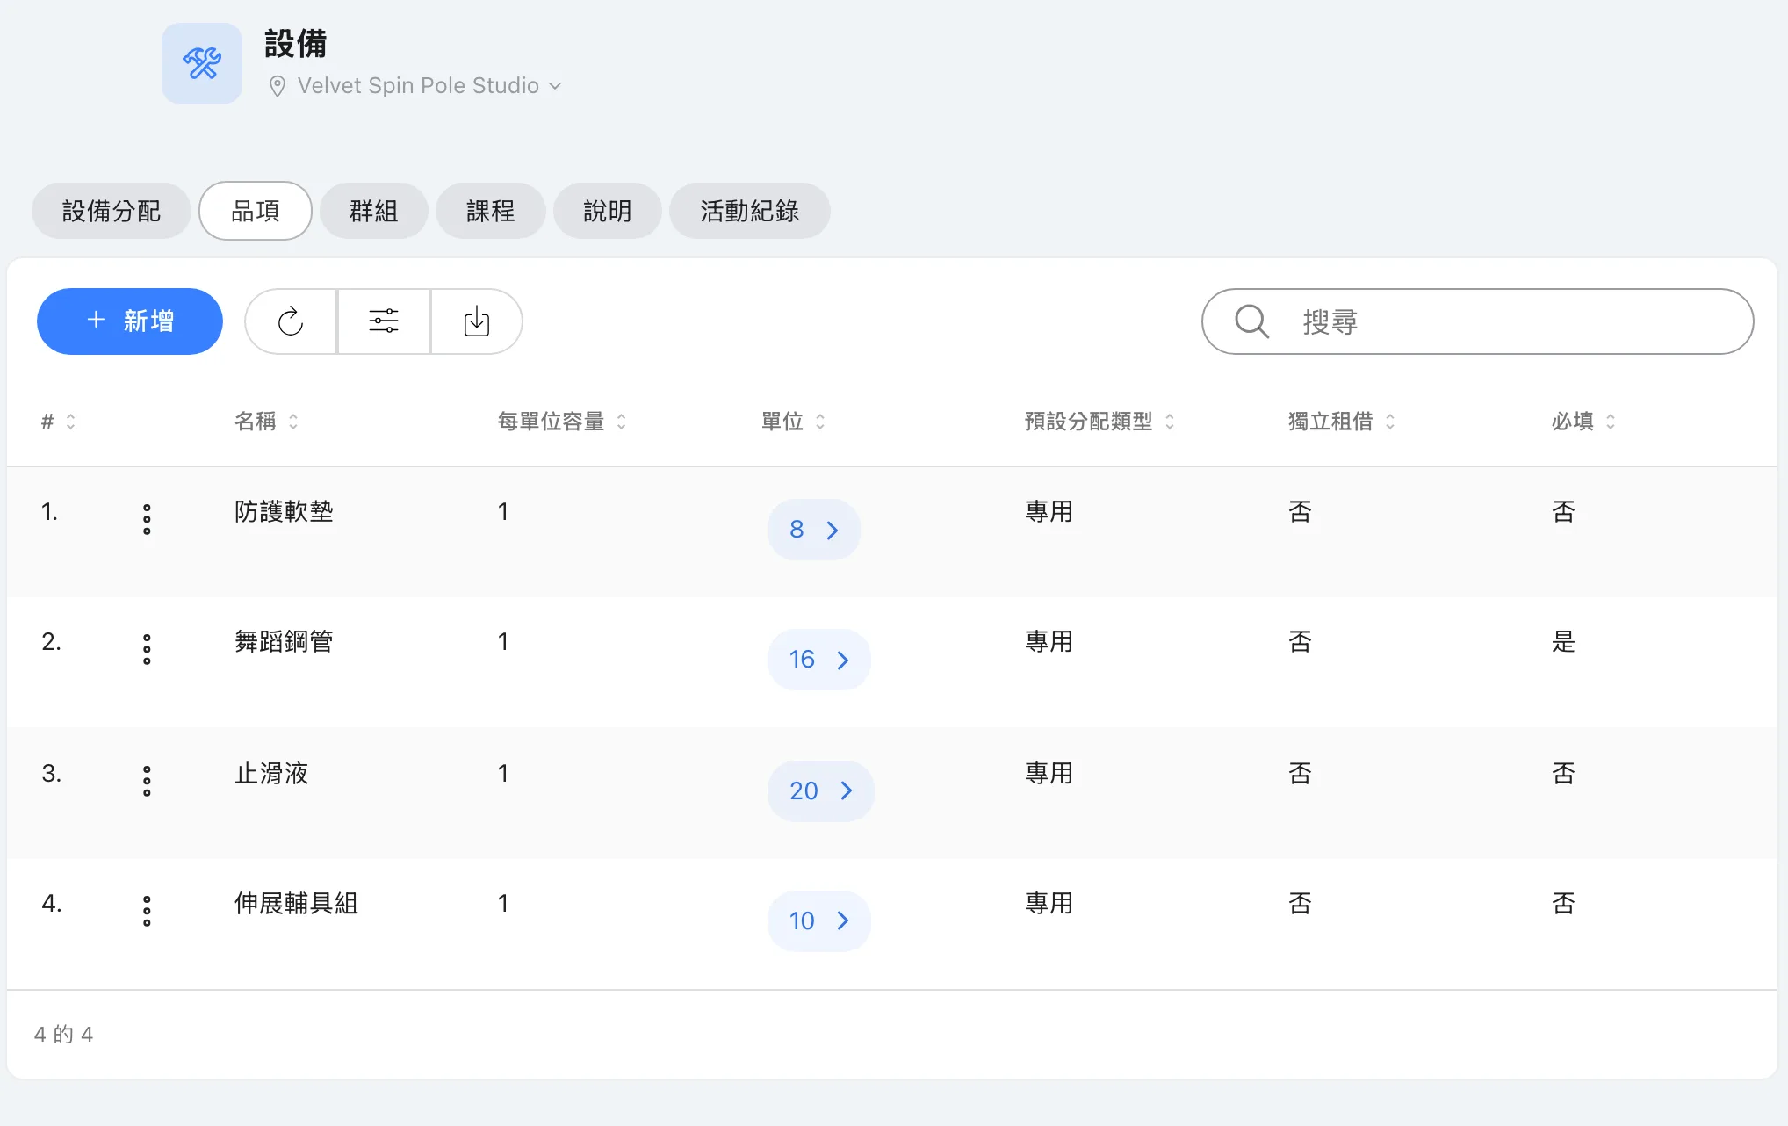The height and width of the screenshot is (1126, 1788).
Task: Open the 說明 tab
Action: tap(608, 211)
